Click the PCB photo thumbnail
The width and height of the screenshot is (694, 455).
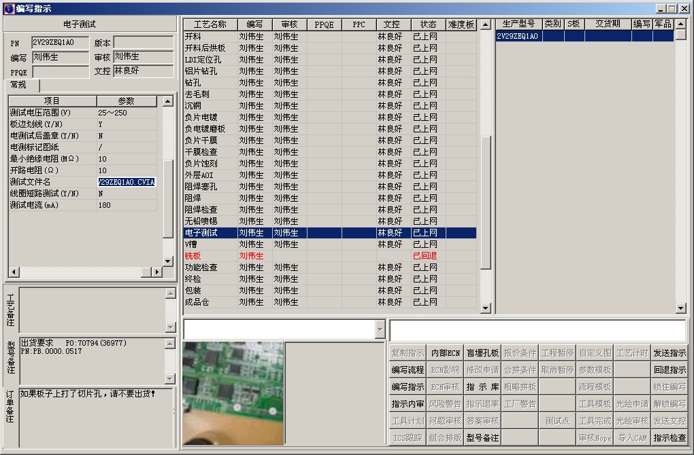pos(233,393)
